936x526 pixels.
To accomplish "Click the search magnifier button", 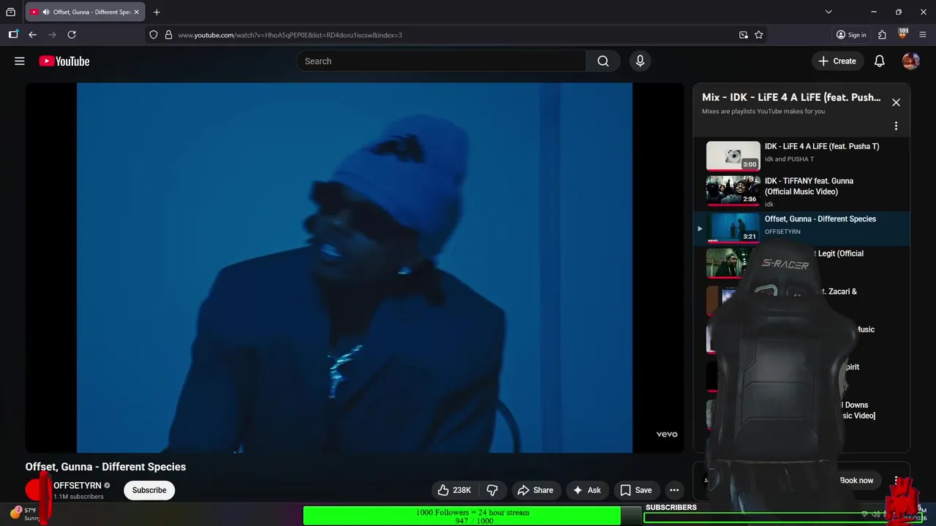I will (x=603, y=61).
